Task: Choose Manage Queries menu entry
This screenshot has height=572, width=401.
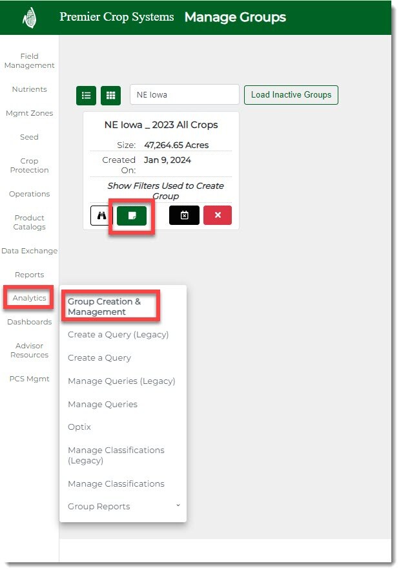Action: coord(103,404)
